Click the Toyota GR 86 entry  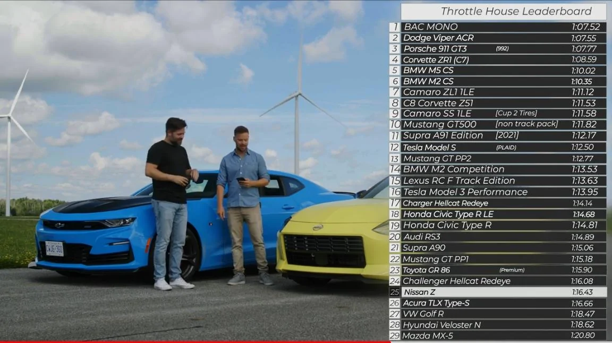(x=504, y=270)
